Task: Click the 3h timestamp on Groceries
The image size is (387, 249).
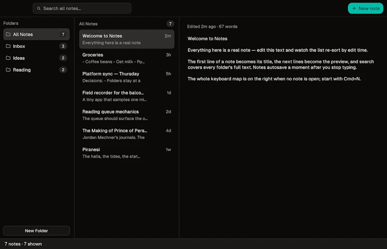Action: coord(169,55)
